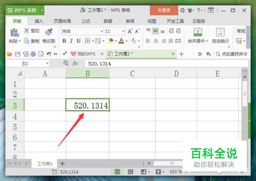Click the Merge and Center (合并居中) icon
This screenshot has height=181, width=256.
[198, 32]
